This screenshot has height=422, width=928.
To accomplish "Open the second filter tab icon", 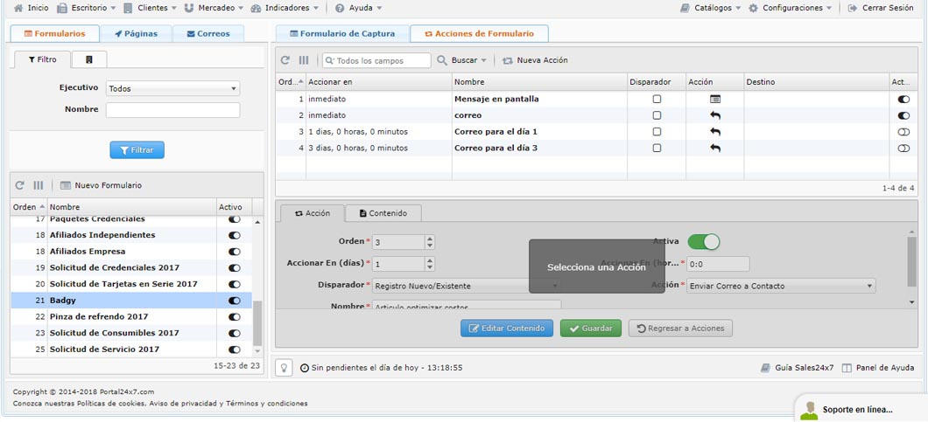I will pos(88,59).
